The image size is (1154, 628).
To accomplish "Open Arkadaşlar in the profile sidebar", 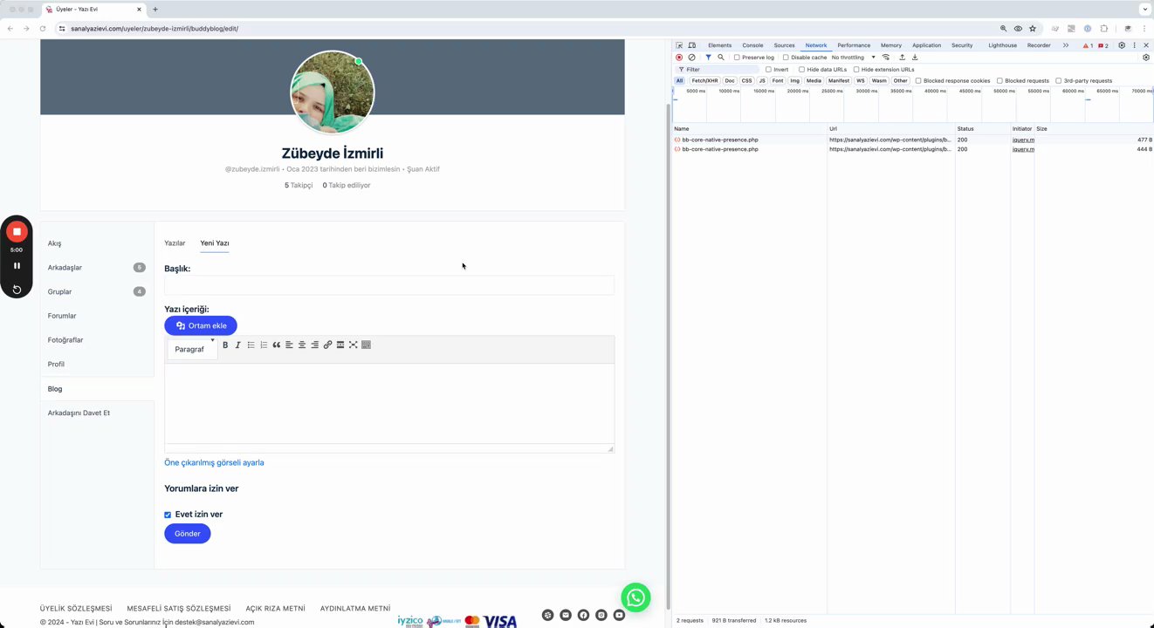I will [65, 268].
